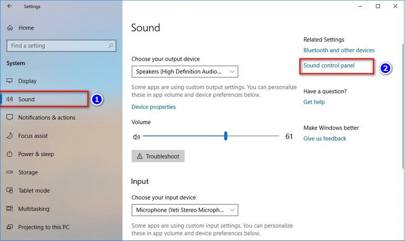Click the search magnifier icon

(111, 46)
